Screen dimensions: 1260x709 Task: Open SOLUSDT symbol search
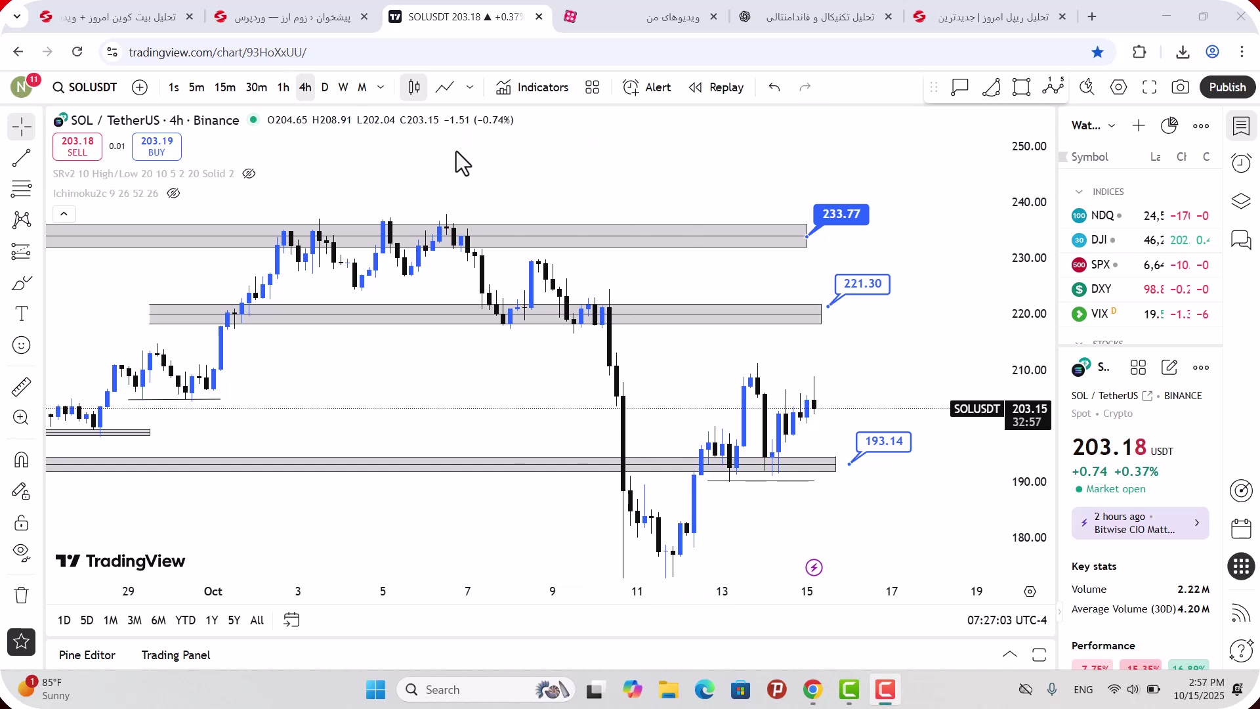click(x=85, y=87)
